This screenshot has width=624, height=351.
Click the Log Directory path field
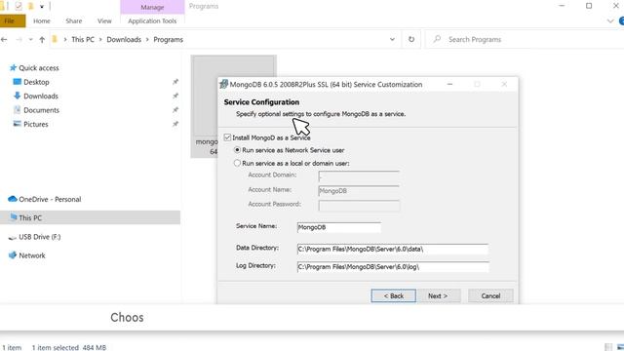coord(392,266)
